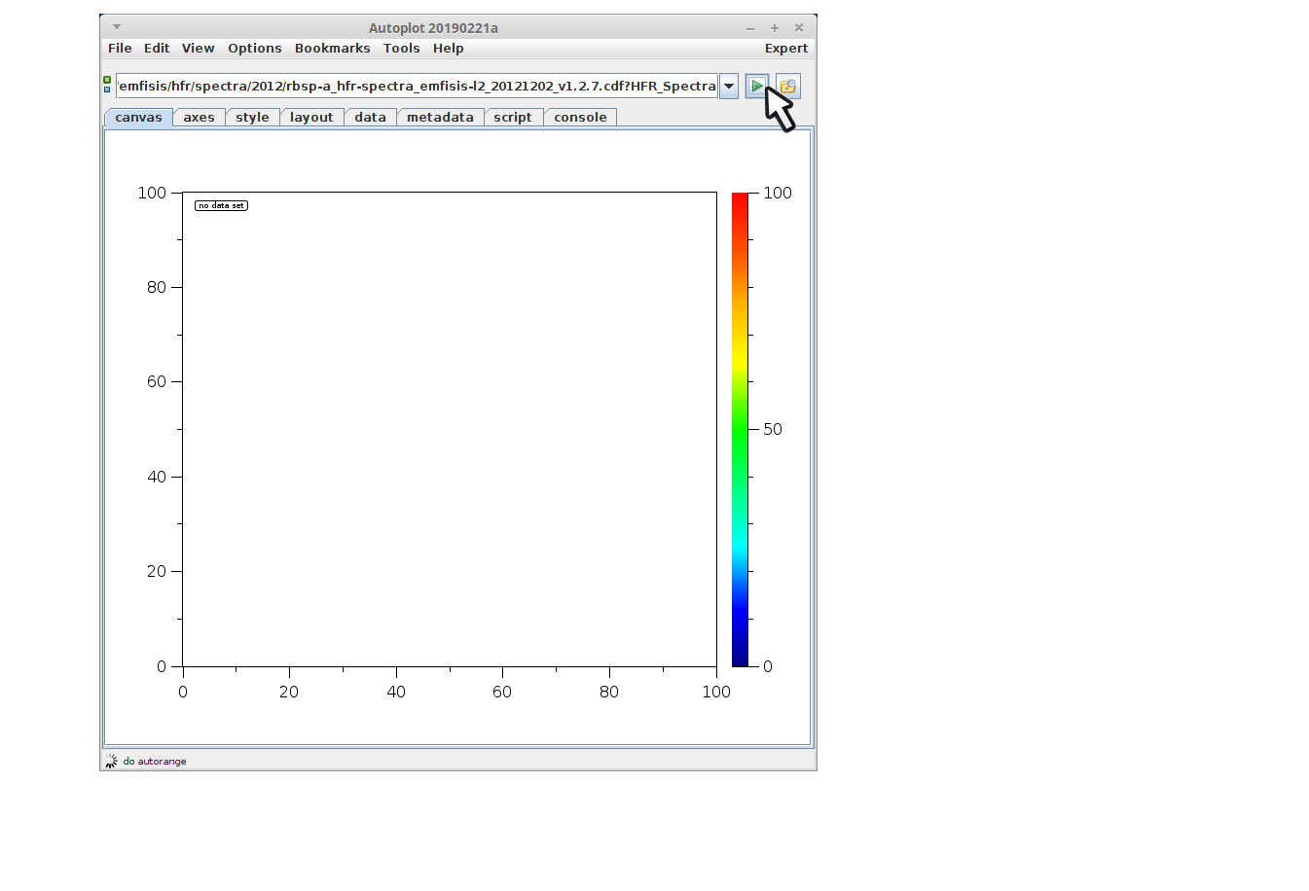This screenshot has width=1309, height=891.
Task: Open the window menu triangle in title bar
Action: (x=117, y=27)
